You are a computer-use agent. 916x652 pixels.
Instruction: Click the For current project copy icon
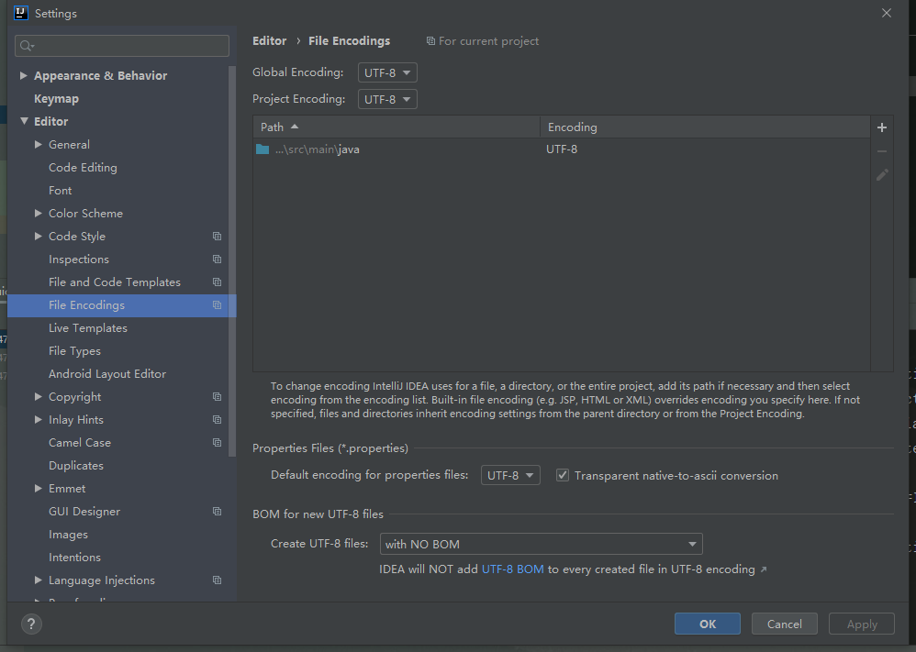click(430, 41)
